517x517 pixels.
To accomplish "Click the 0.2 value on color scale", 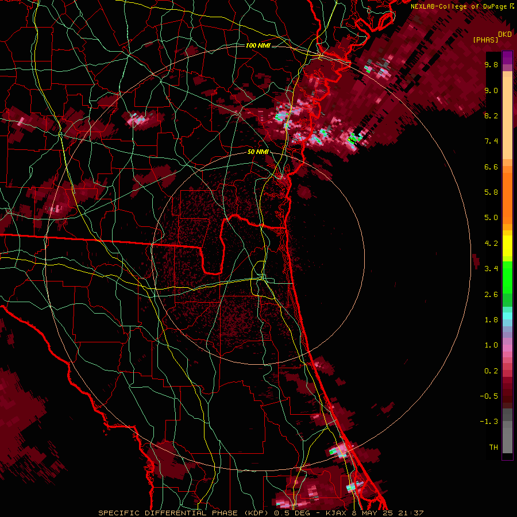I will pos(491,371).
